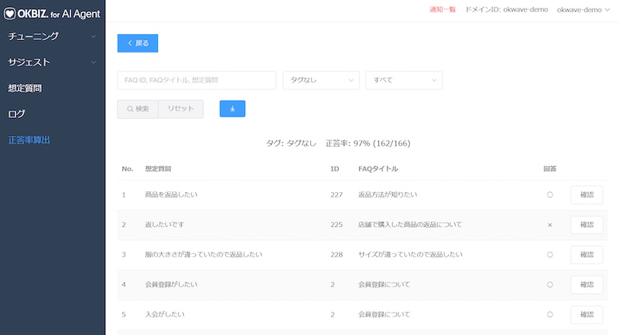This screenshot has width=619, height=335.
Task: Click the 検索 search button
Action: click(x=137, y=109)
